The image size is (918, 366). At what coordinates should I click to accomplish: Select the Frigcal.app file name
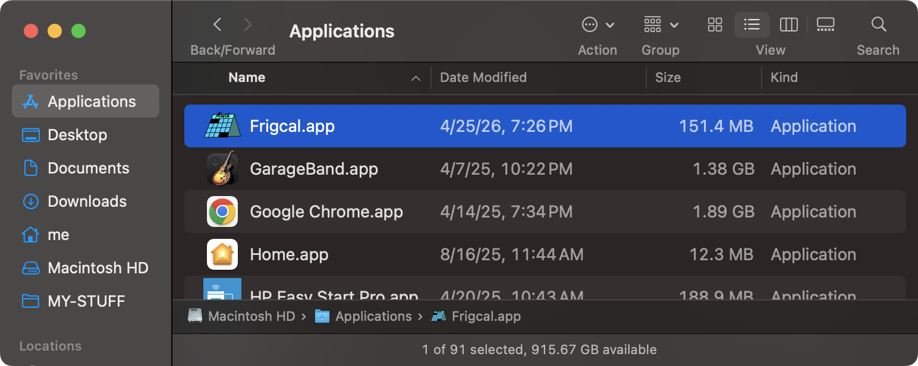pyautogui.click(x=292, y=126)
